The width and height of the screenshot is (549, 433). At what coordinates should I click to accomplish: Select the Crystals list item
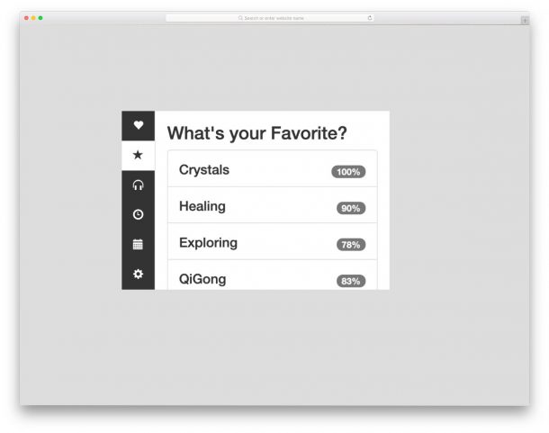tap(204, 170)
